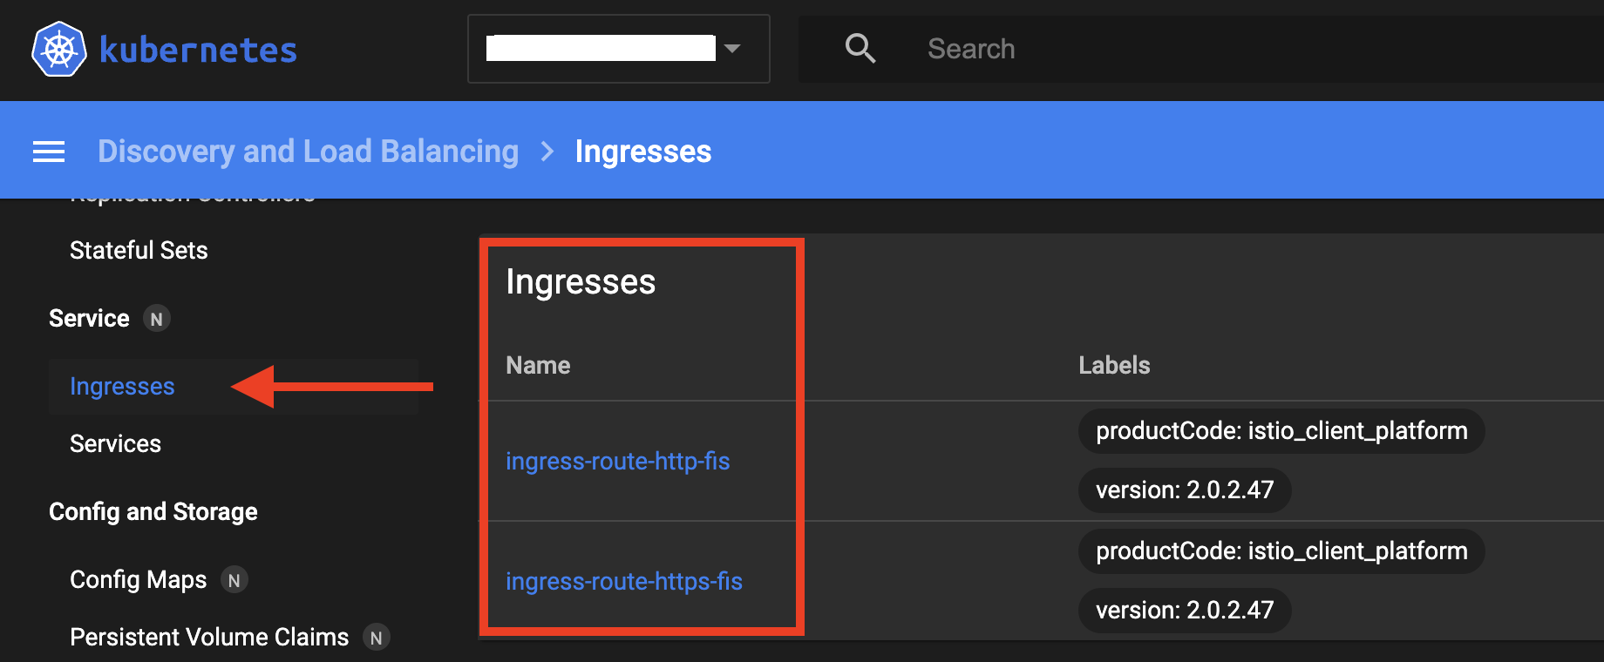
Task: Click the search magnifier icon
Action: coord(860,49)
